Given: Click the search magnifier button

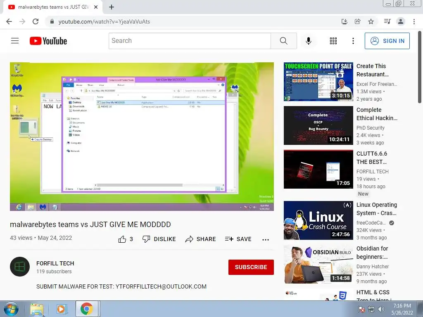Looking at the screenshot, I should pos(283,41).
